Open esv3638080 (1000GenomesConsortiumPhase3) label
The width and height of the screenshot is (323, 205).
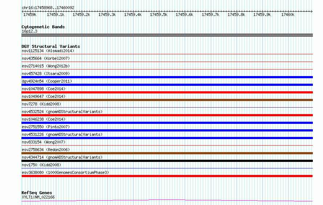point(65,172)
